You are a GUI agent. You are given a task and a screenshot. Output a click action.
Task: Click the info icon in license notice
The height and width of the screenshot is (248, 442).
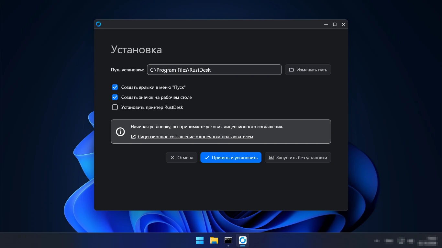pos(120,131)
